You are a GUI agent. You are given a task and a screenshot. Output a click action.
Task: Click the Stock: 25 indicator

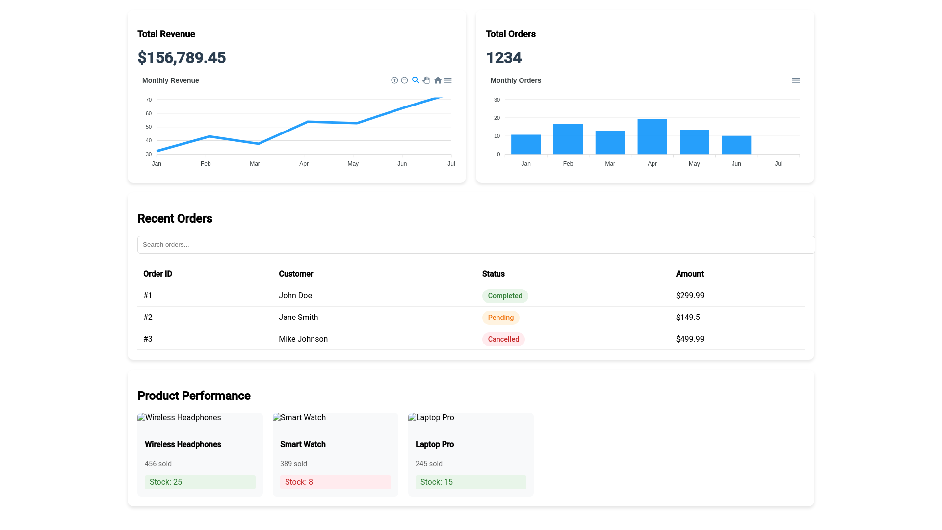point(200,482)
